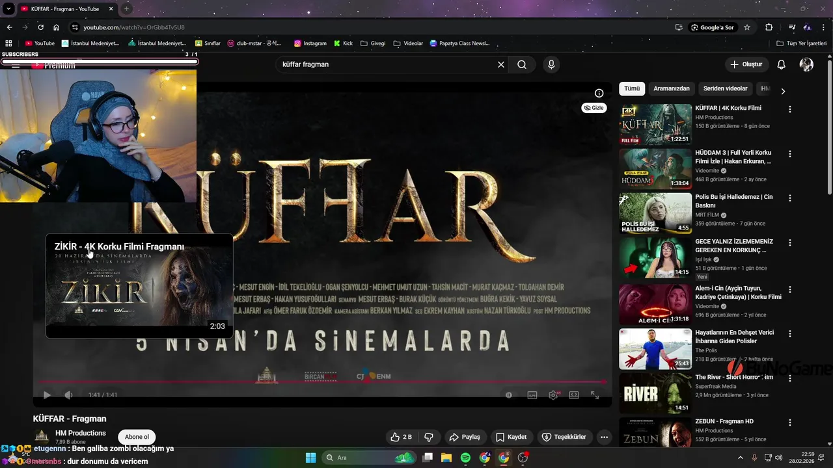Open the Polis Bu İşi Halledemez video title
This screenshot has height=468, width=833.
click(x=734, y=201)
